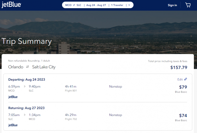Click the roundtrip arrows between MCO and SLC
Viewport: 197px width, 133px height.
[74, 5]
